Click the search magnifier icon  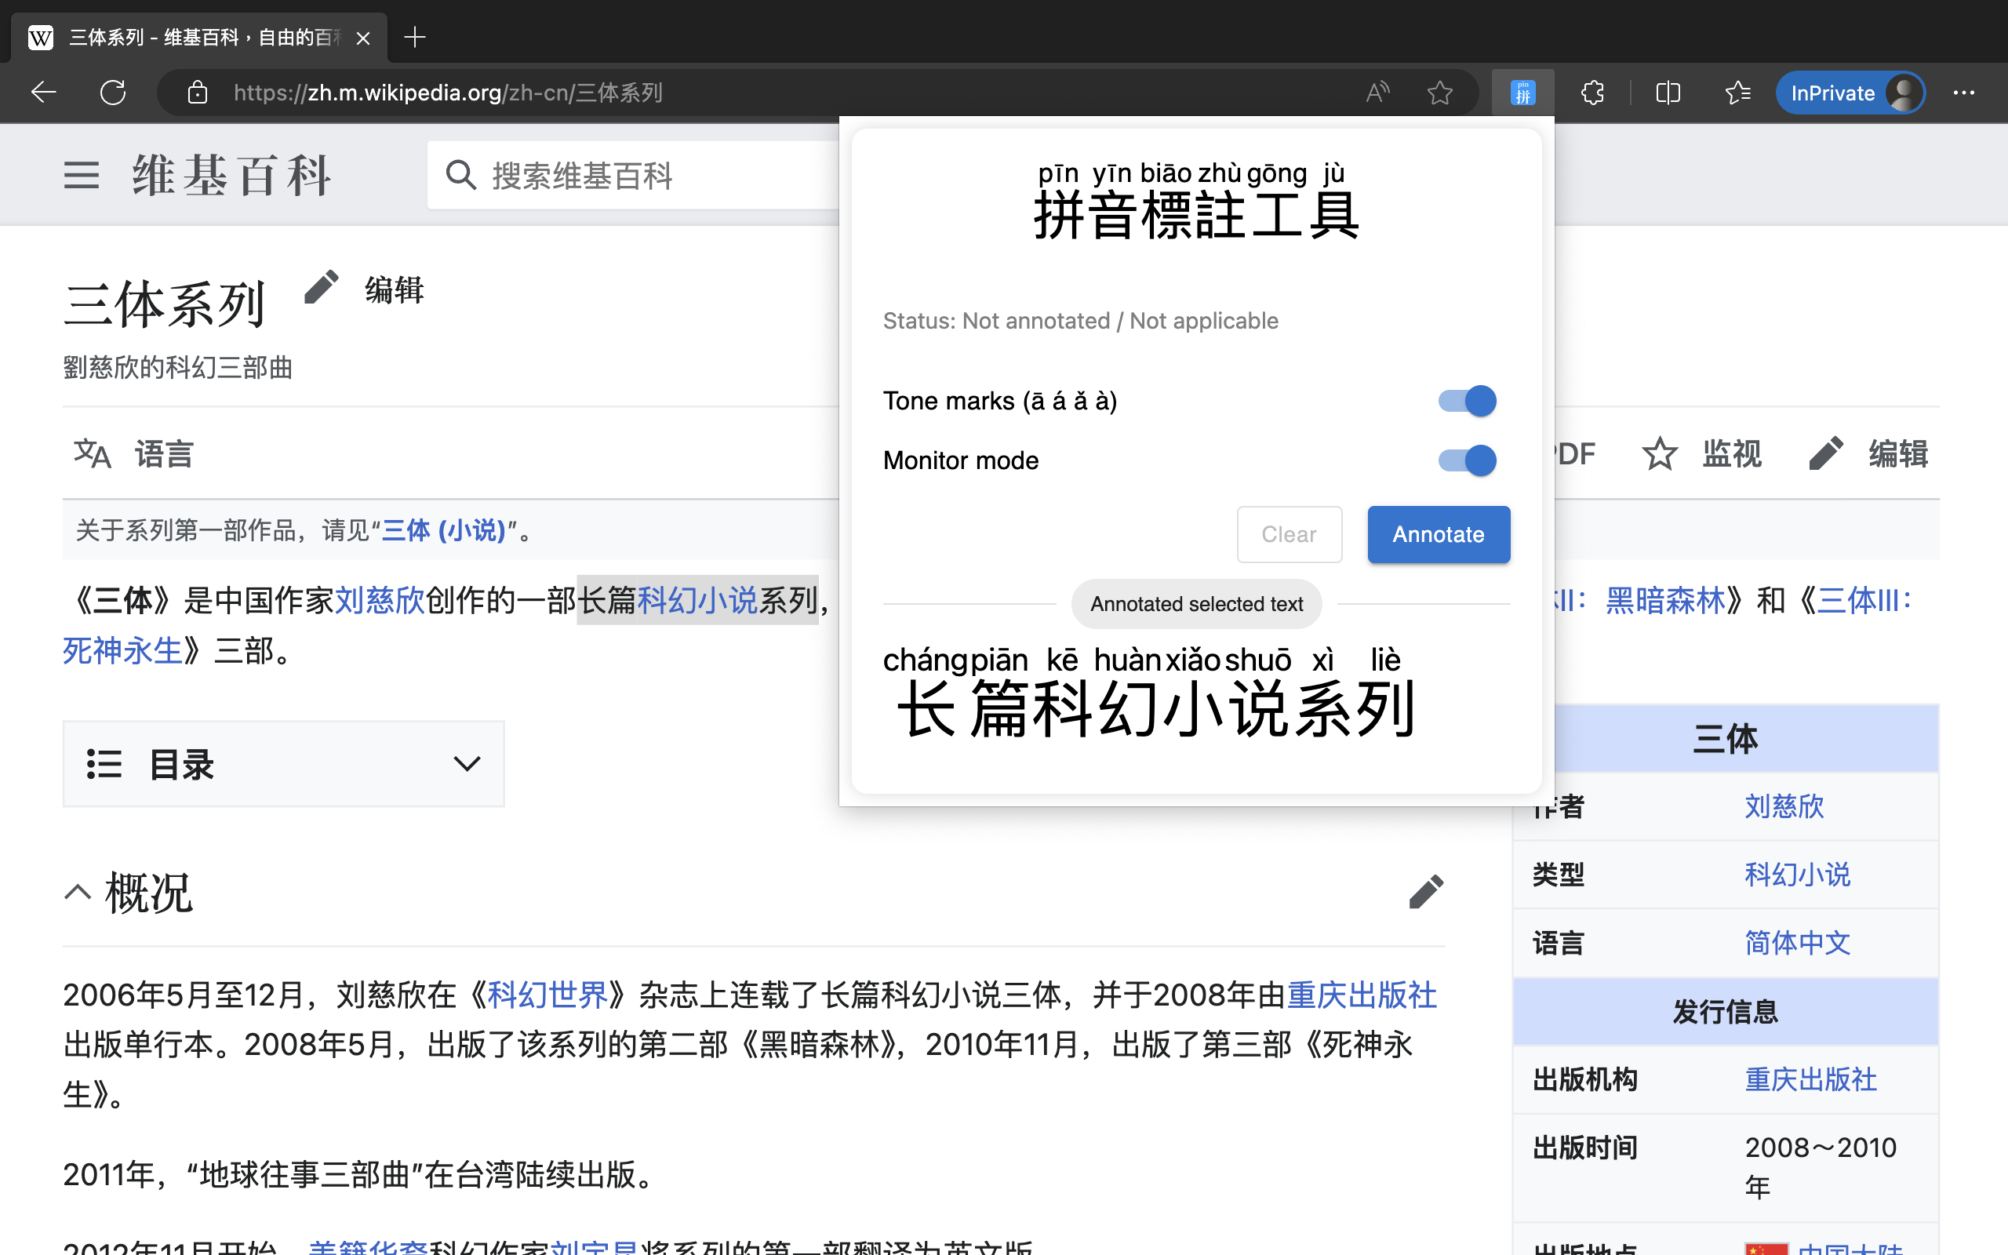pyautogui.click(x=460, y=175)
